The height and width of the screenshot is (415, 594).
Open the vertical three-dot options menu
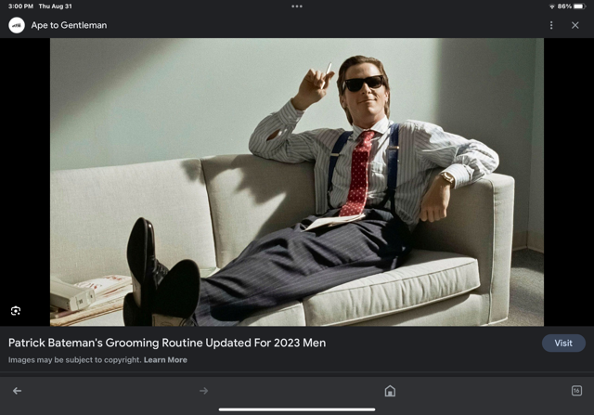coord(551,25)
